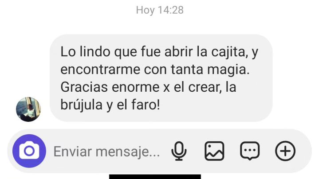Select the received message bubble
The height and width of the screenshot is (179, 319).
(161, 78)
